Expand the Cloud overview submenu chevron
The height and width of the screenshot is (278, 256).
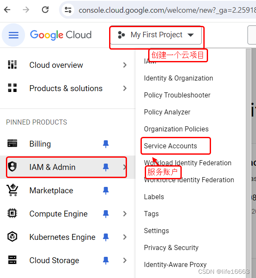[x=124, y=65]
